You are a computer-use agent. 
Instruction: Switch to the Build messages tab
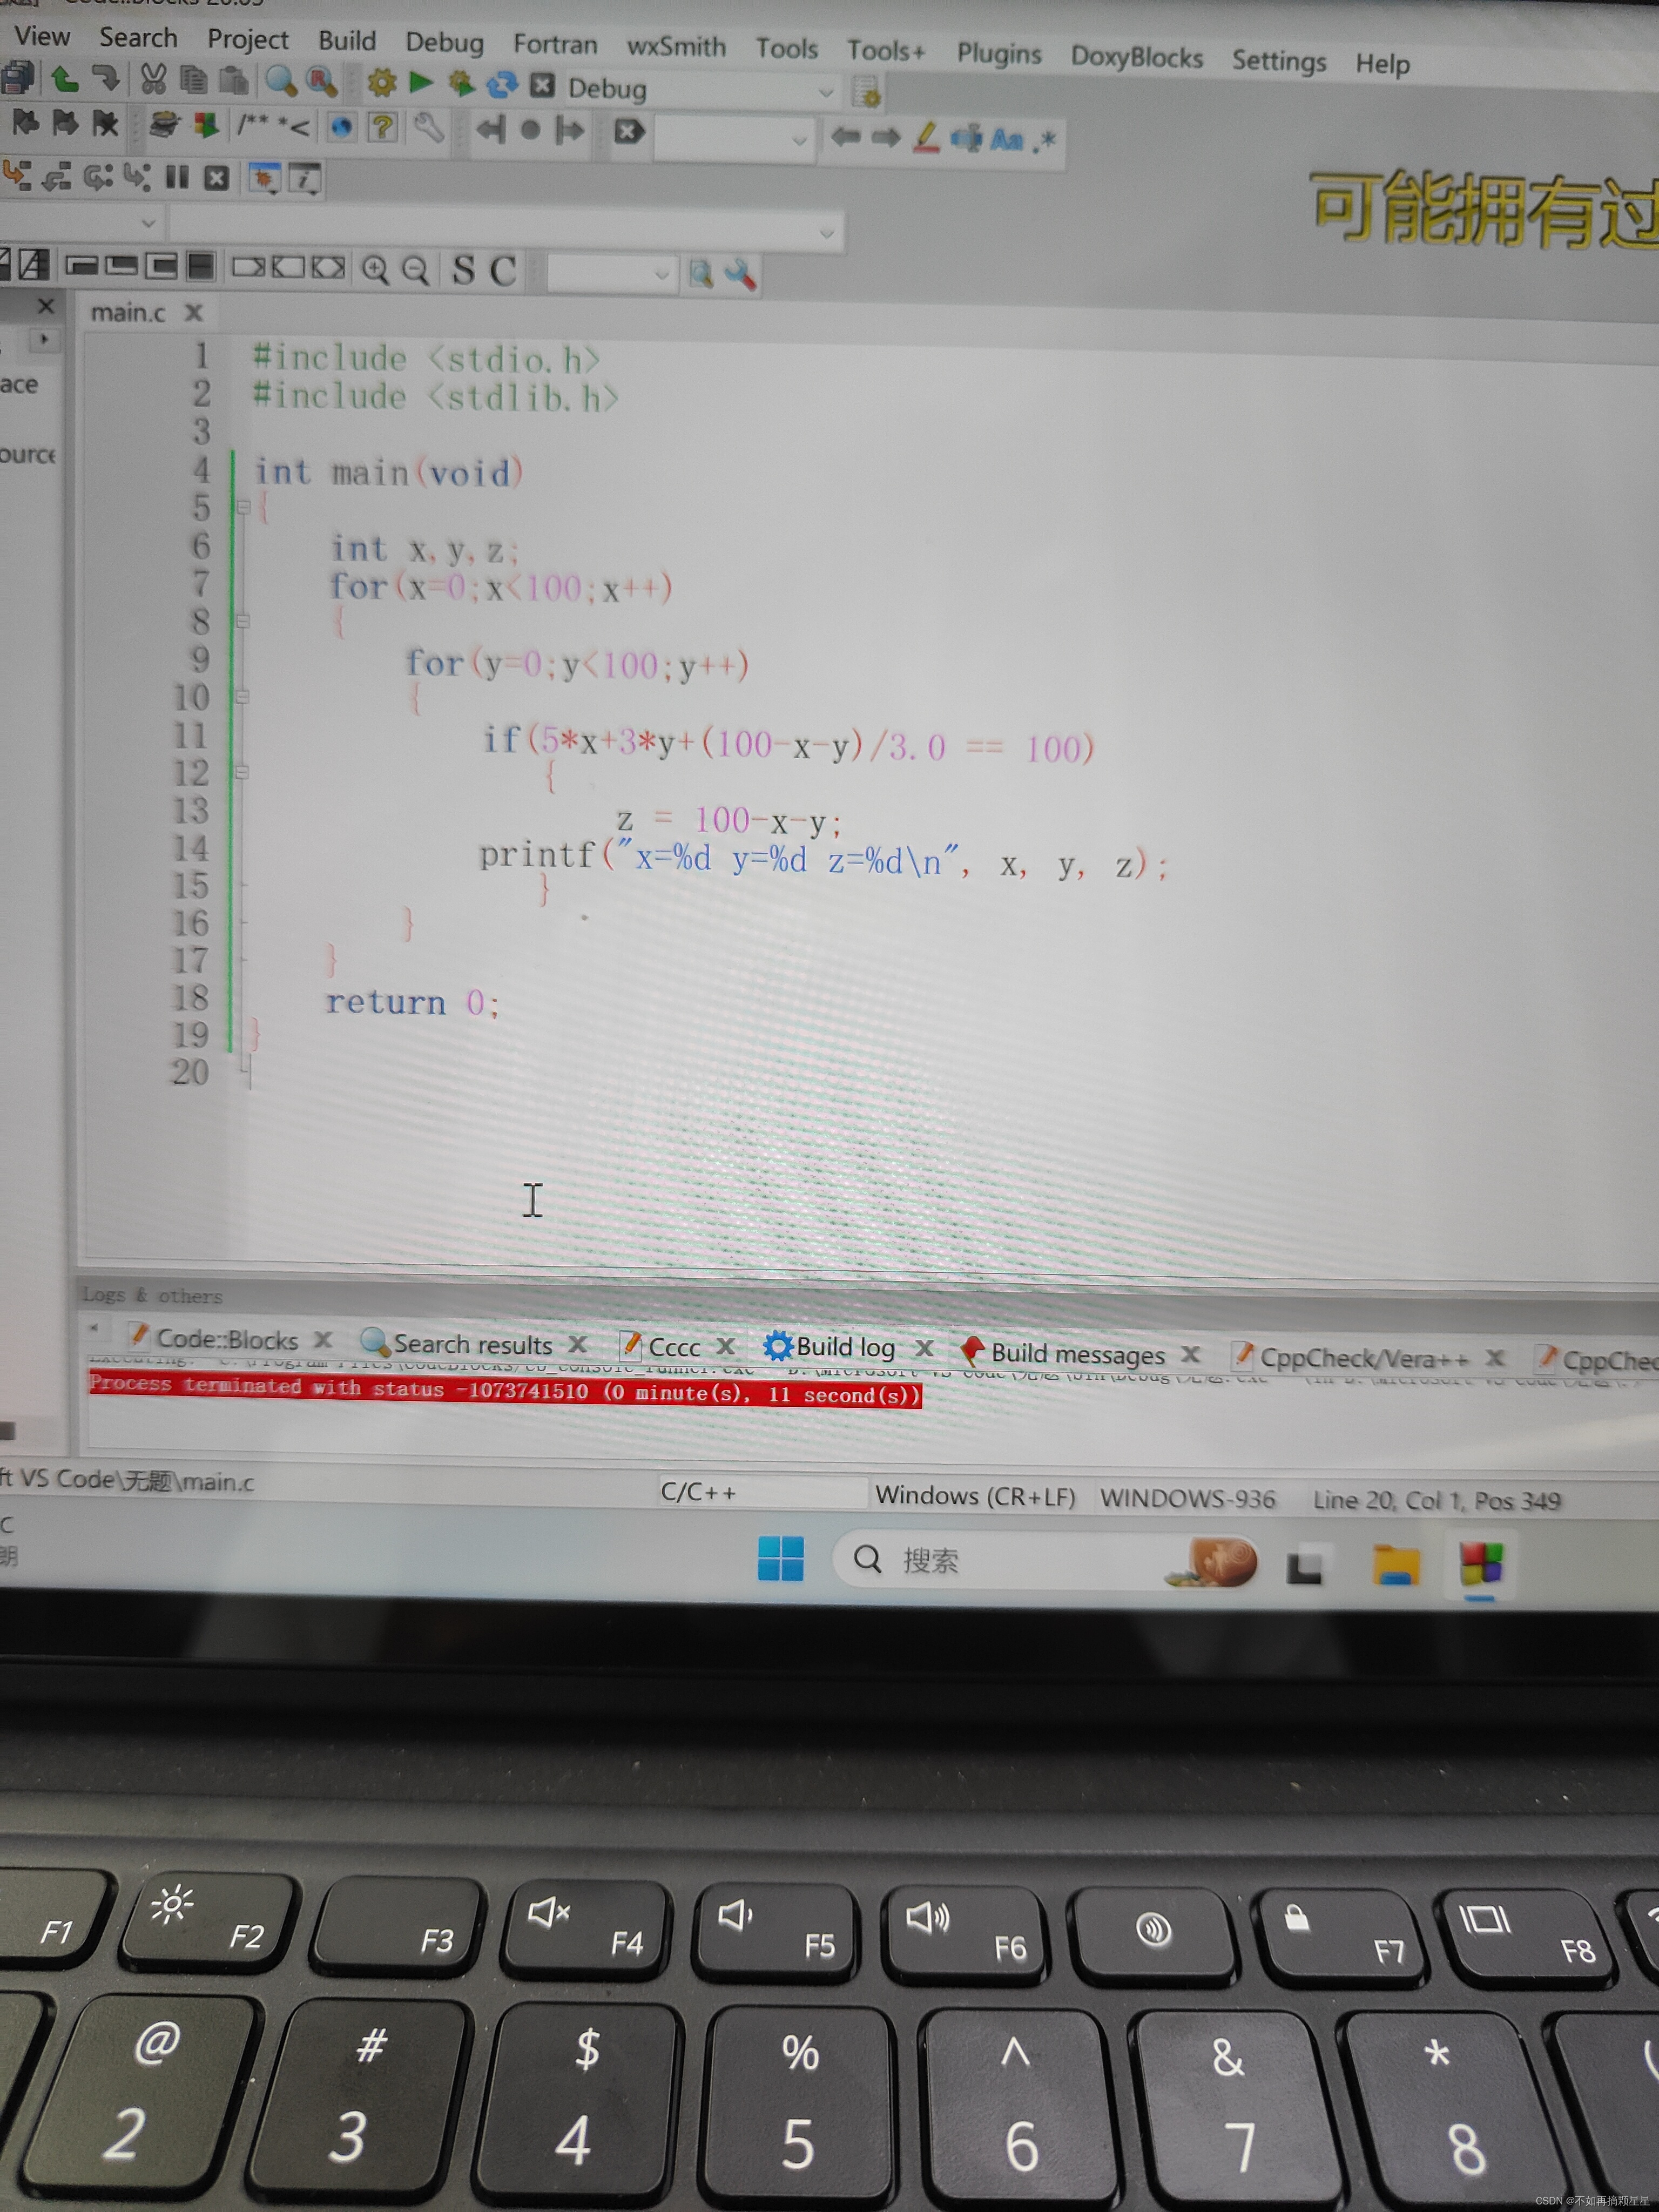tap(1063, 1353)
